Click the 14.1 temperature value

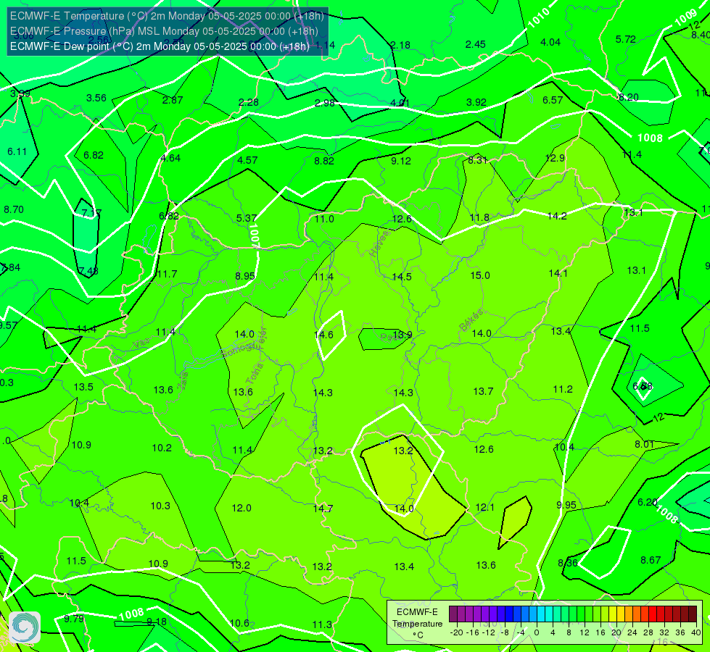pyautogui.click(x=558, y=273)
